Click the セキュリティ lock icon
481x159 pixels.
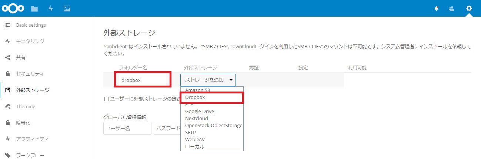(8, 74)
